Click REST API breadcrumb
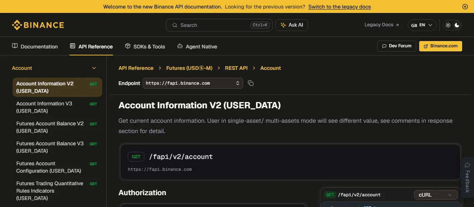Screen dimensions: 474x207 tap(236, 68)
